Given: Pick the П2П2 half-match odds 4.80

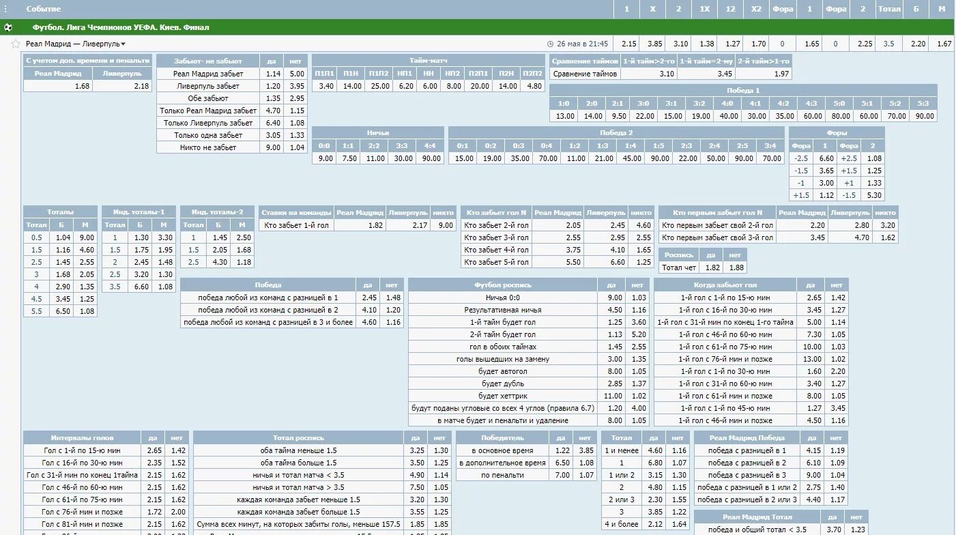Looking at the screenshot, I should 535,86.
